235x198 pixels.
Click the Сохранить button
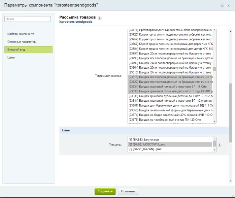click(105, 191)
